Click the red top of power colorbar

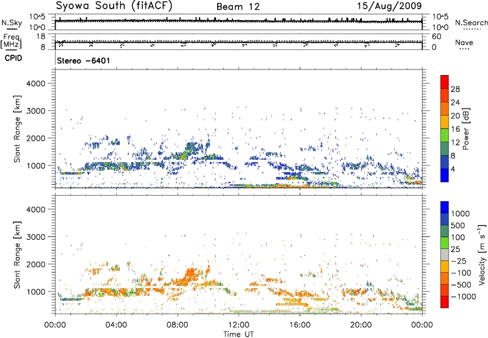click(x=445, y=82)
